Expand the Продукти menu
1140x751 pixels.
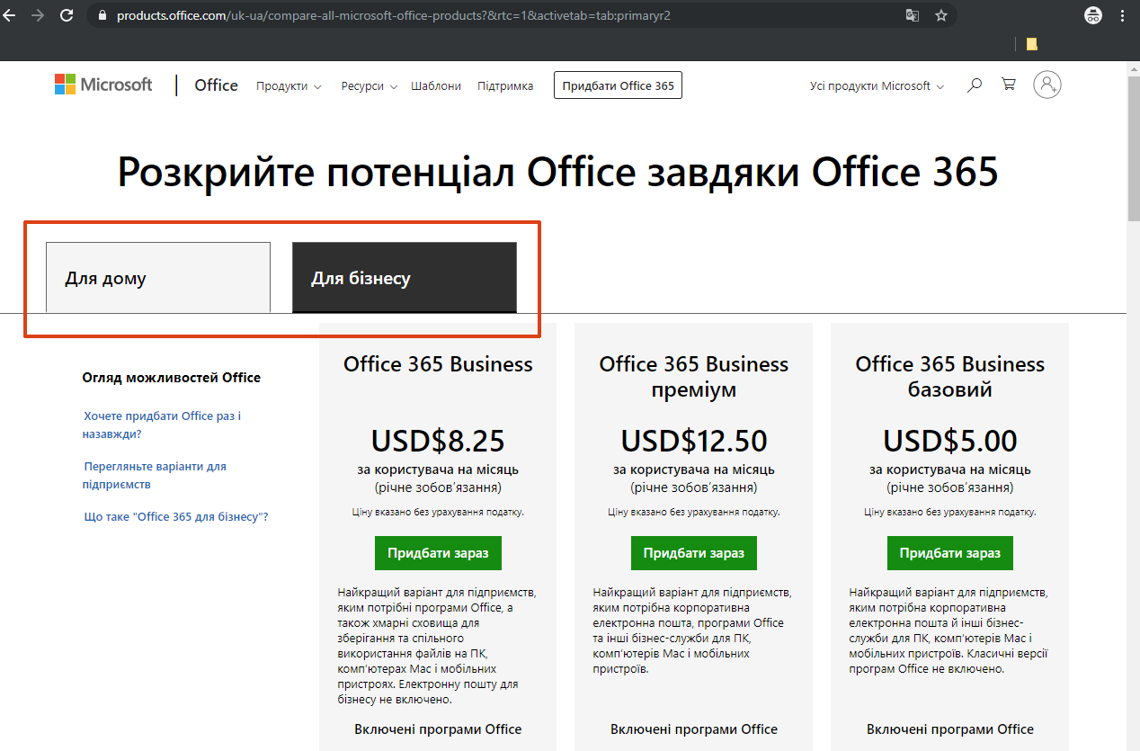click(289, 86)
